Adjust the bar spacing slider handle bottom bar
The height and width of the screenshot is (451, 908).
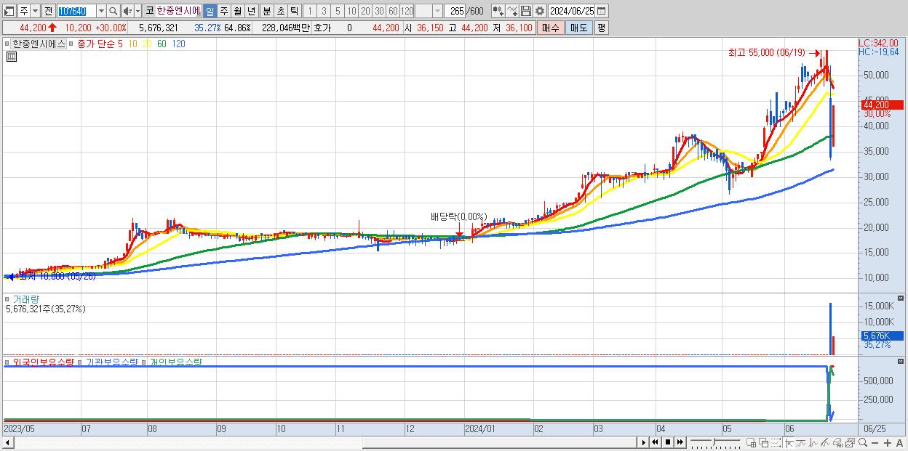pyautogui.click(x=714, y=442)
